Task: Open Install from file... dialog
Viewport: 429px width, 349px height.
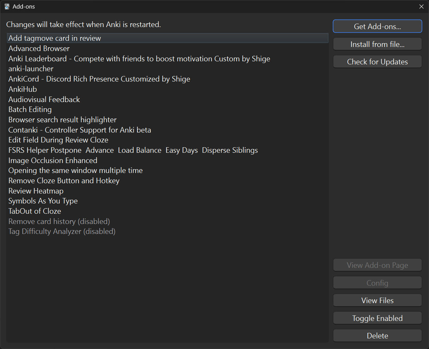Action: pos(377,44)
